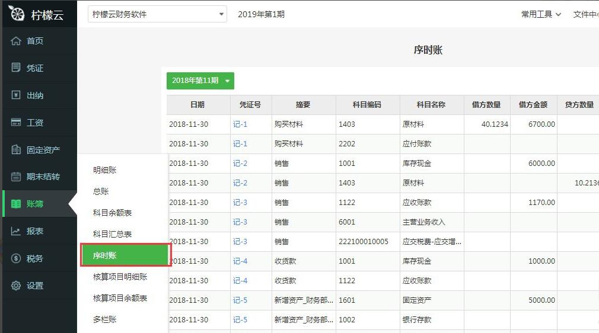599x333 pixels.
Task: Expand the 常用工具 dropdown menu
Action: pos(541,14)
